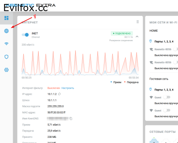Click Wi-Fi icon beside first Guest network
This screenshot has width=178, height=143.
coord(151,97)
